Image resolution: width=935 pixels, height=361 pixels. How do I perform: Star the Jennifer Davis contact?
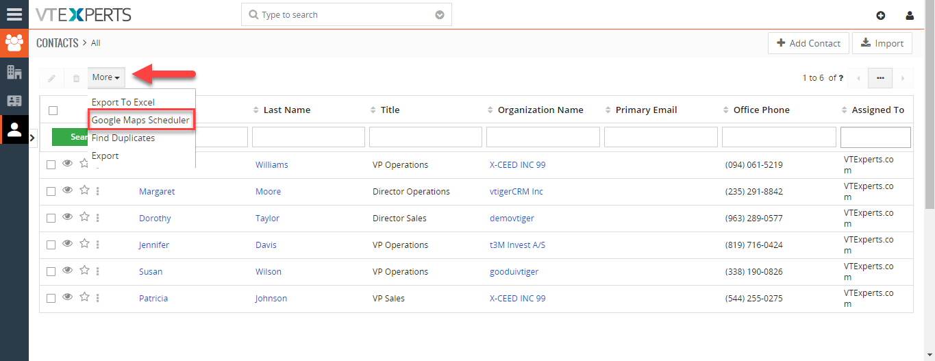[84, 244]
